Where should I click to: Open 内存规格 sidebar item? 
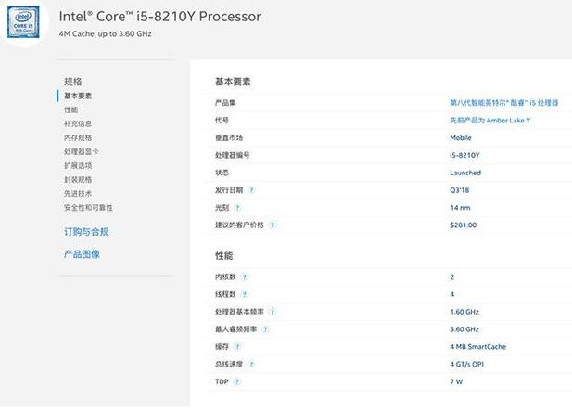pos(78,137)
